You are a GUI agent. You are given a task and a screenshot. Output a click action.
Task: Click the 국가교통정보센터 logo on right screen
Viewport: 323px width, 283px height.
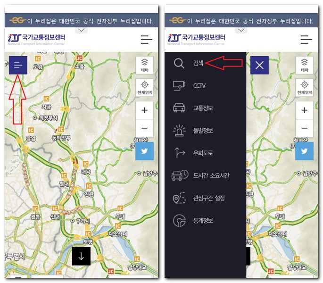click(196, 39)
